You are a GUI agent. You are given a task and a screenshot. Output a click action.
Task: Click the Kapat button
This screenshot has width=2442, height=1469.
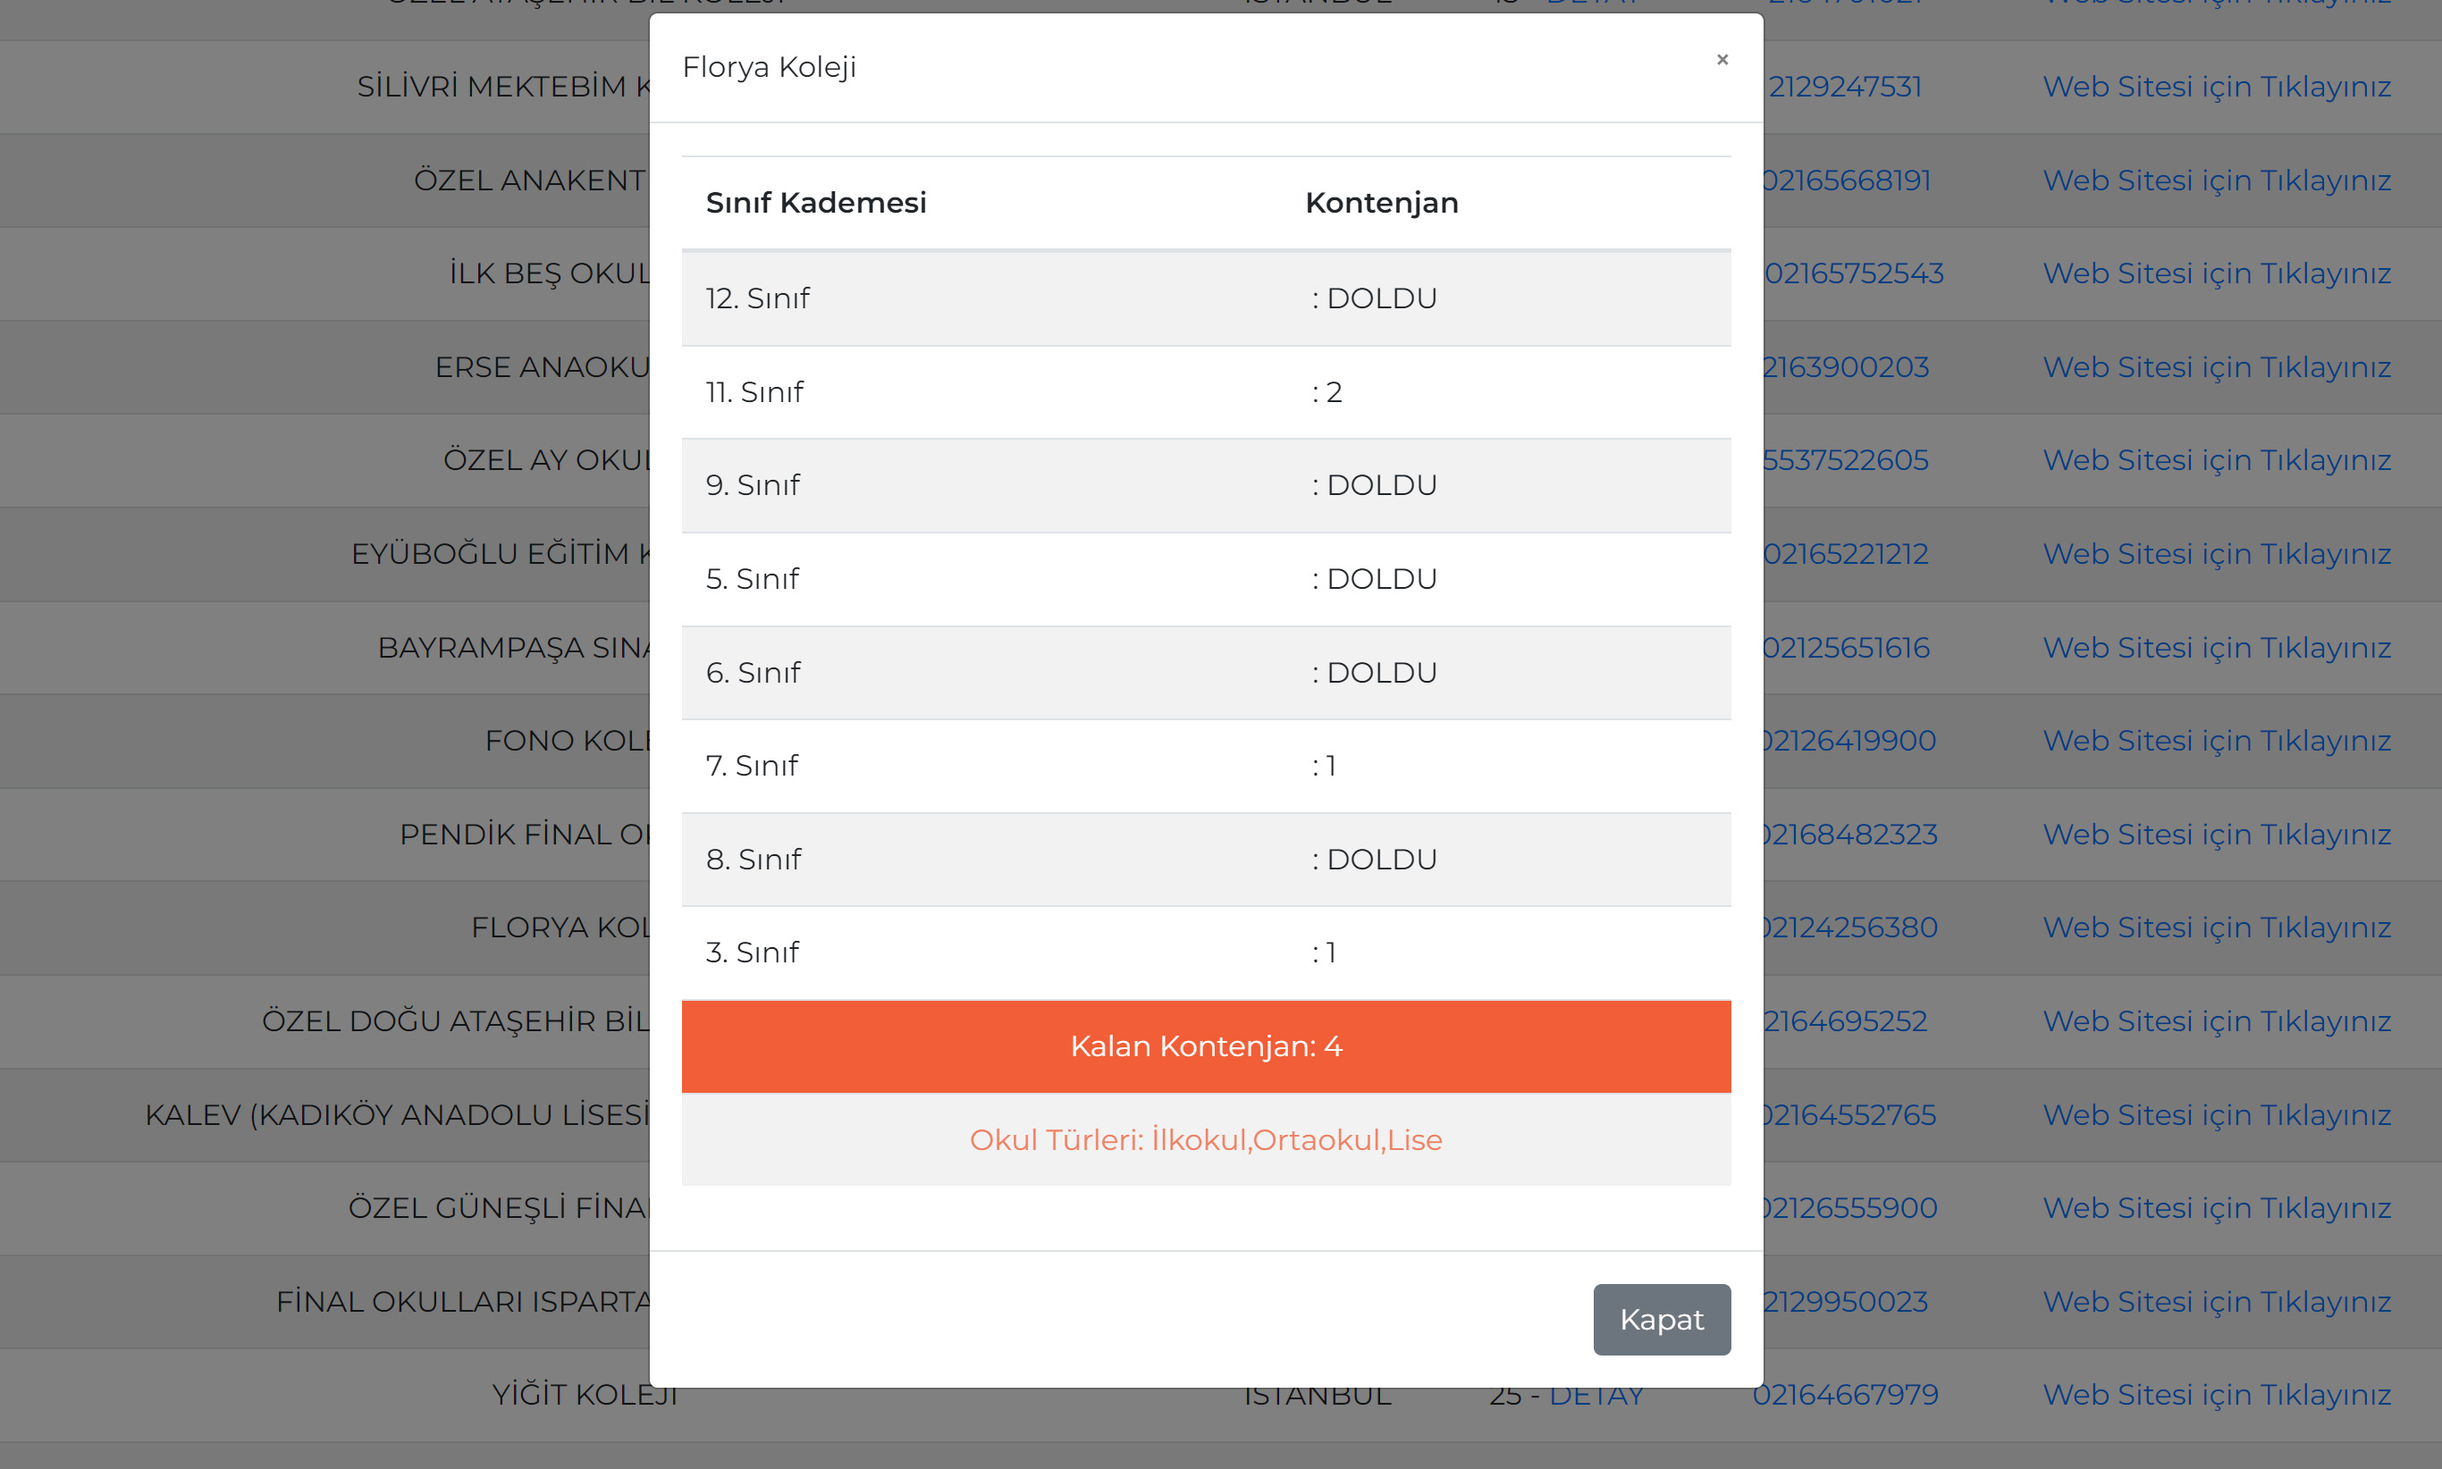[x=1662, y=1320]
